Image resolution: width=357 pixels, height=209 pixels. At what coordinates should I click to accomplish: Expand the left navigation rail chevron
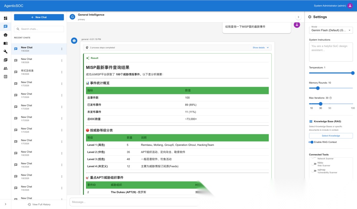[6, 204]
